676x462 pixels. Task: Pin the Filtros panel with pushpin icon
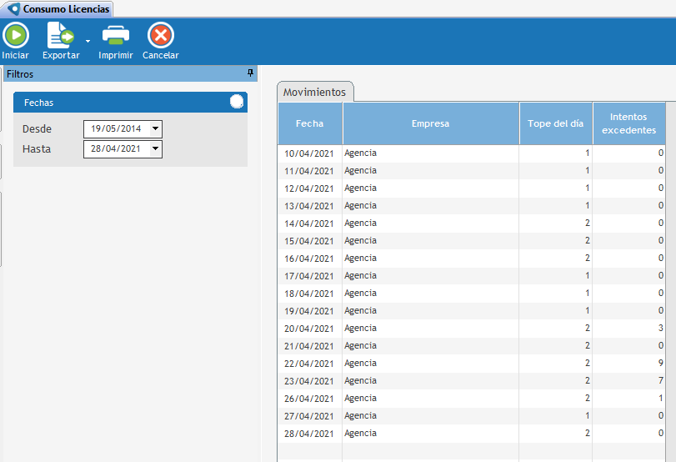[x=250, y=73]
